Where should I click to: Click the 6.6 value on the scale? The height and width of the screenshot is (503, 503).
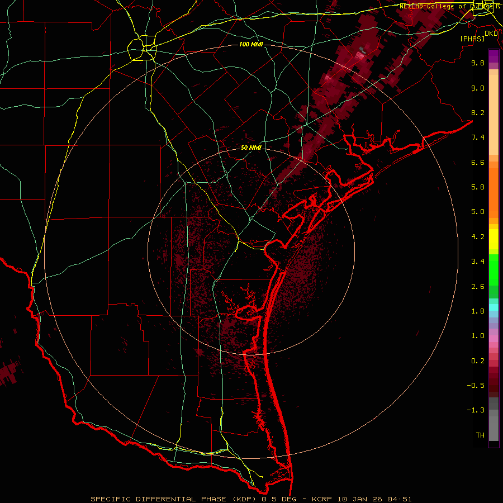(x=478, y=162)
